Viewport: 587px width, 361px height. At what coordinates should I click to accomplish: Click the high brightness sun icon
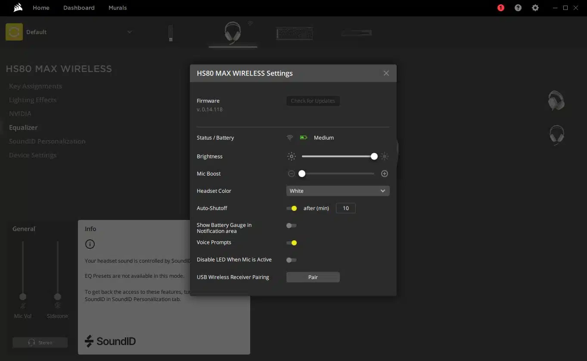385,157
